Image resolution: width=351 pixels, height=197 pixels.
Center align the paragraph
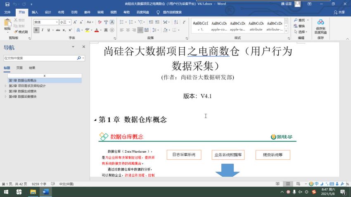128,30
